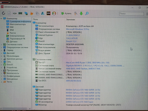Click the user profile toolbar icon
The height and width of the screenshot is (111, 148).
(43, 13)
